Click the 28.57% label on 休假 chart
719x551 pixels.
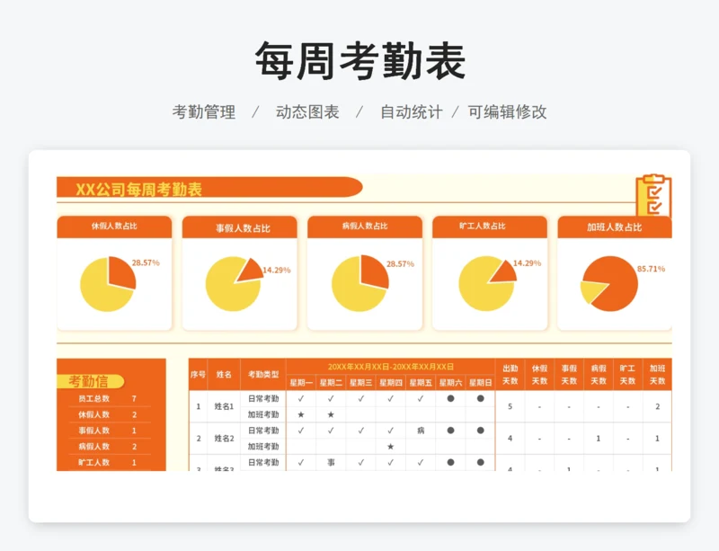146,262
